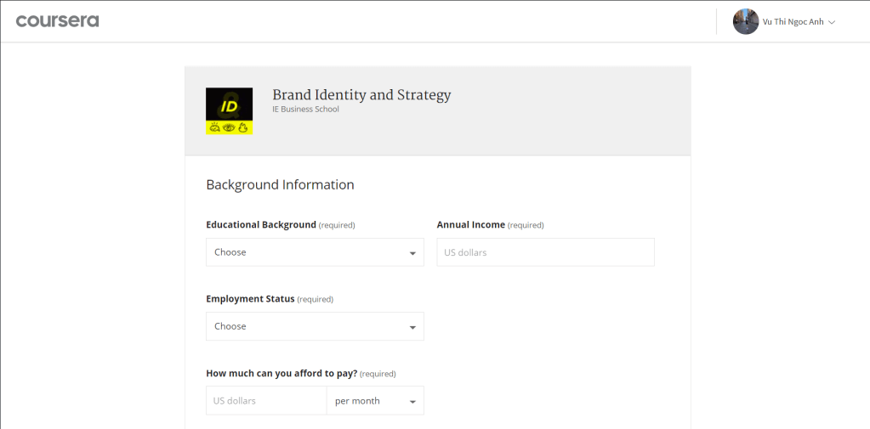Click the Employment Status label
This screenshot has width=870, height=429.
tap(250, 299)
